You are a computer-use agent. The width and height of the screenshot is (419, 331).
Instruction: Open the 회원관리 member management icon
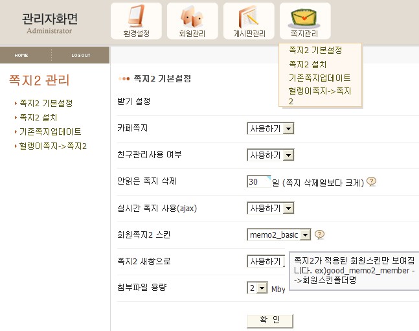[x=192, y=21]
